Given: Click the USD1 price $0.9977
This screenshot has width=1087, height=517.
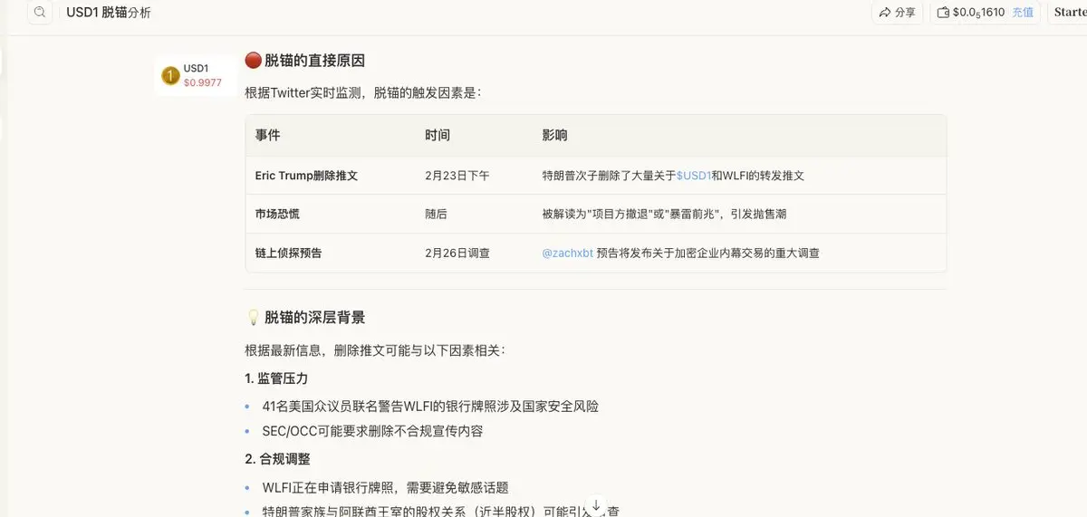Looking at the screenshot, I should tap(202, 82).
